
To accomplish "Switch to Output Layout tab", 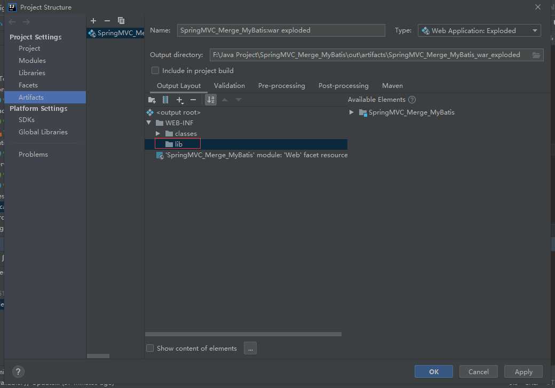I will pyautogui.click(x=179, y=85).
